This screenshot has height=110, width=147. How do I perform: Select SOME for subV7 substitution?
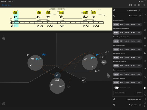(x=127, y=49)
